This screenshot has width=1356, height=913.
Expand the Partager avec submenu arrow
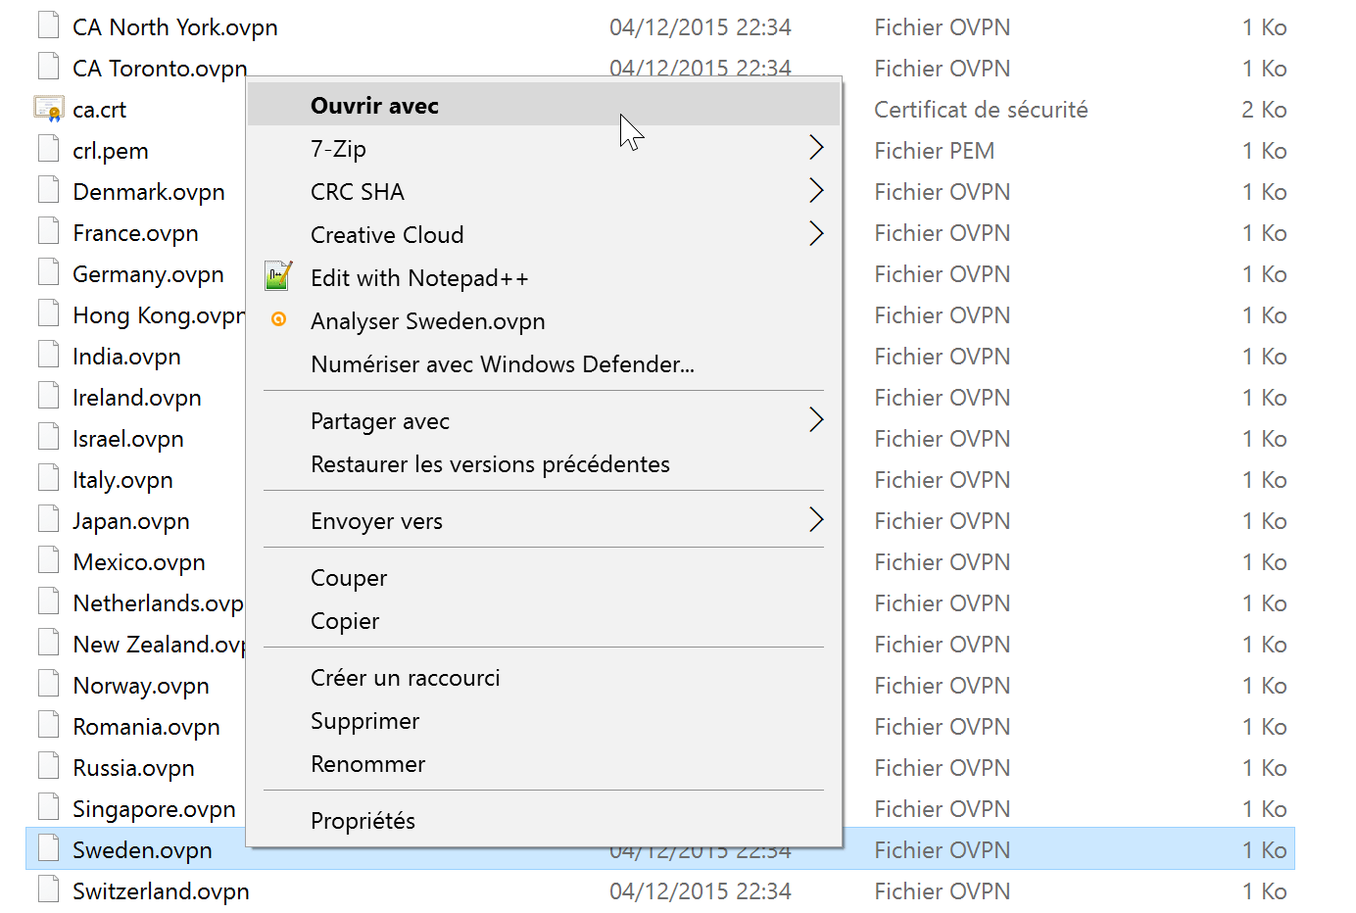pyautogui.click(x=816, y=420)
